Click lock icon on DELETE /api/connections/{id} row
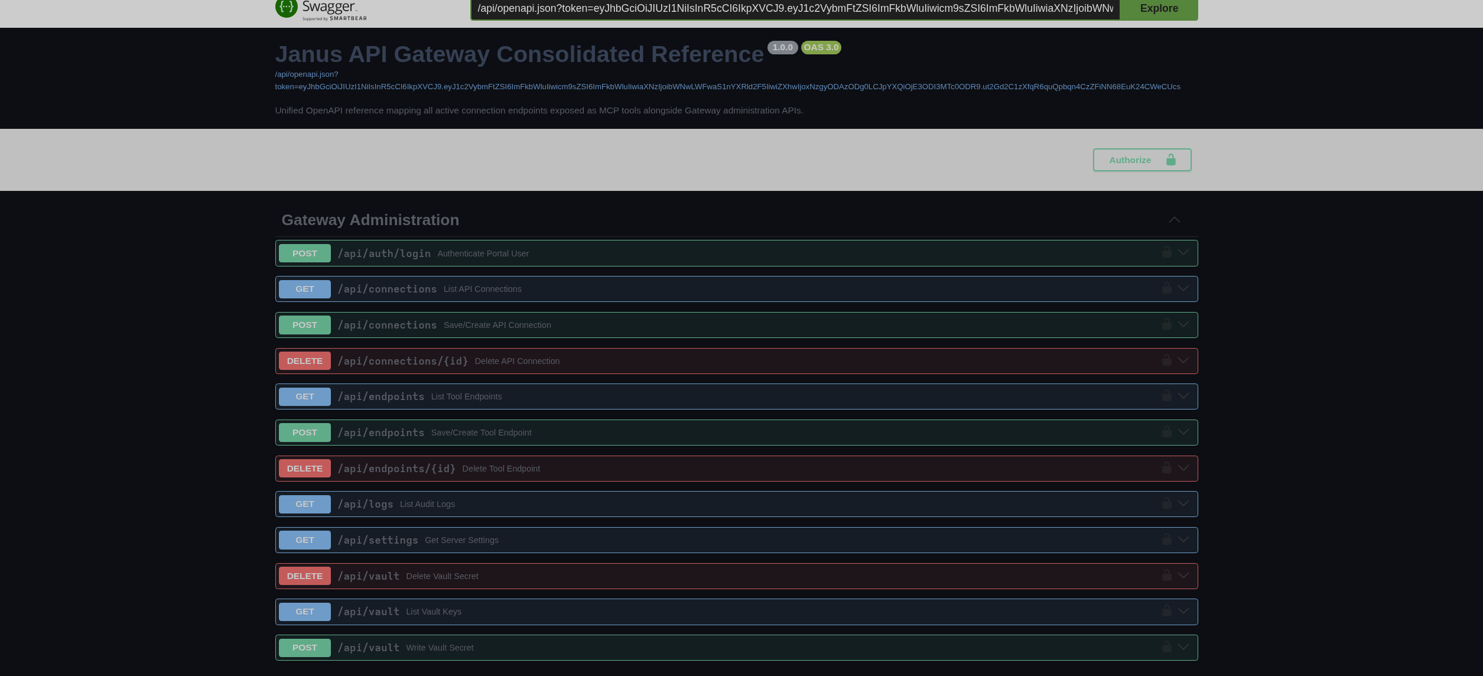 pos(1166,360)
